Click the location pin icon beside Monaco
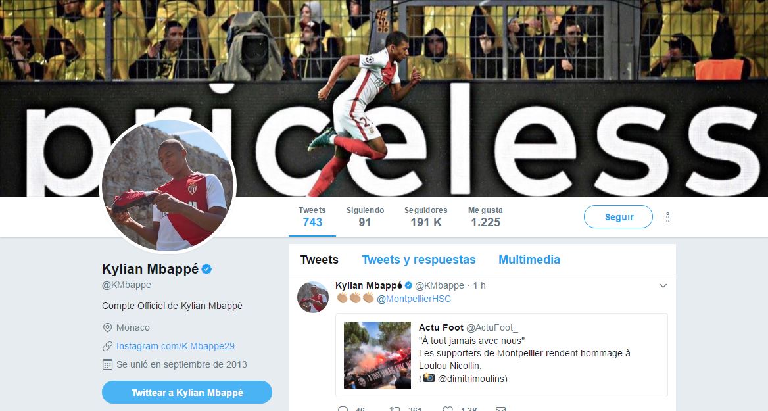The width and height of the screenshot is (768, 411). coord(107,327)
